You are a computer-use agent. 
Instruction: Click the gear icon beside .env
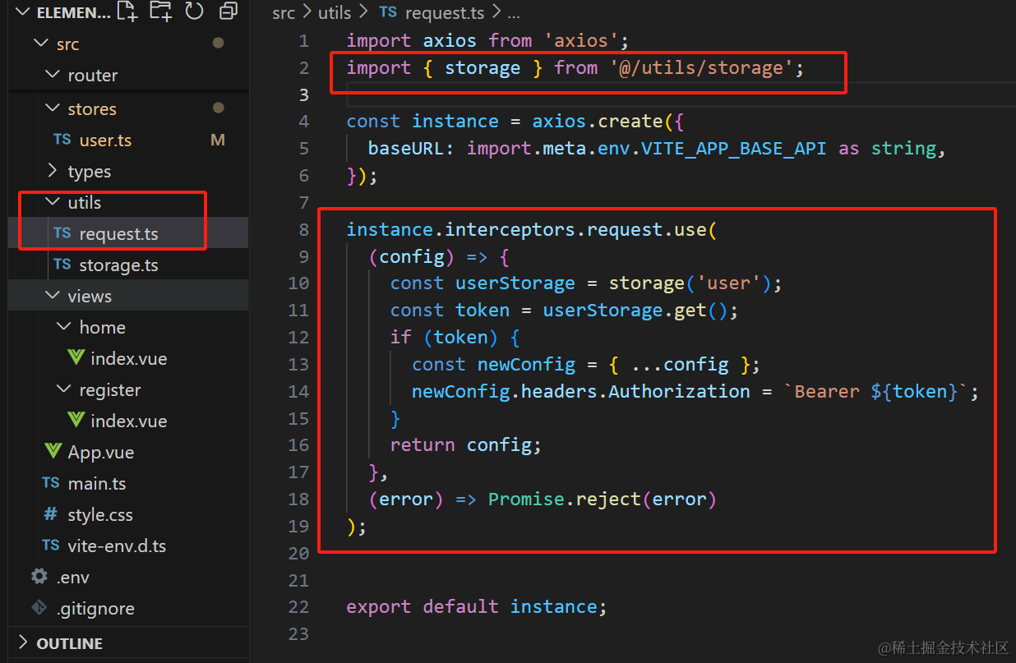[39, 577]
